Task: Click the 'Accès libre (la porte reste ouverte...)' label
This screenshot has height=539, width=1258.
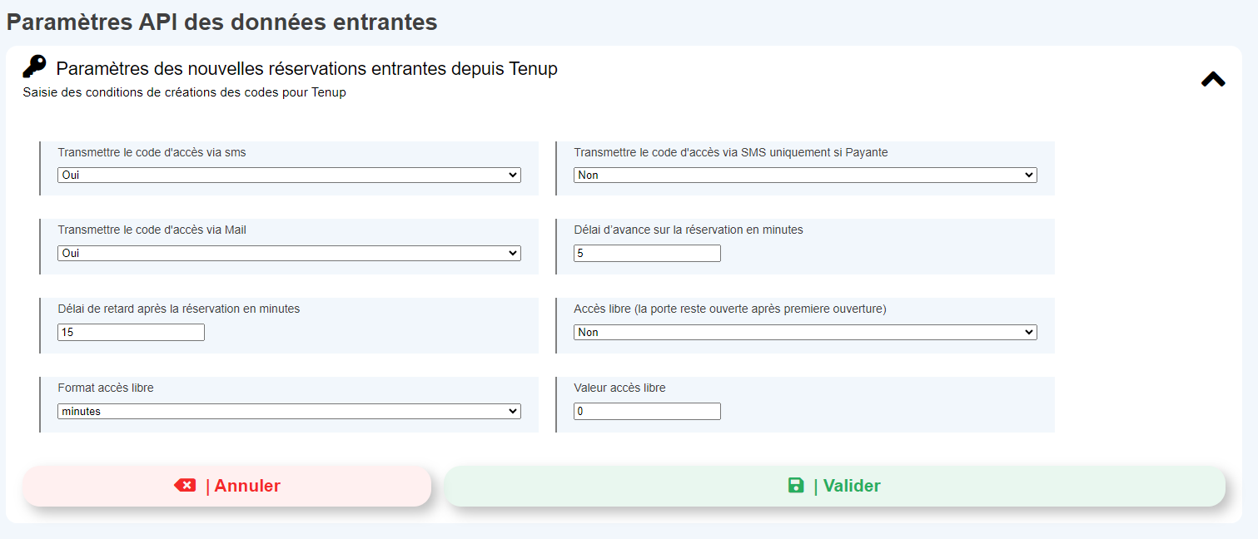Action: (730, 309)
